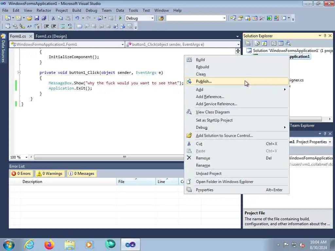The image size is (335, 251).
Task: Open the Tools menu in menu bar
Action: pyautogui.click(x=133, y=10)
